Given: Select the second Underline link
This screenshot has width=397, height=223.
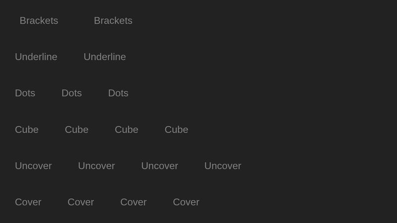Looking at the screenshot, I should pyautogui.click(x=105, y=57).
